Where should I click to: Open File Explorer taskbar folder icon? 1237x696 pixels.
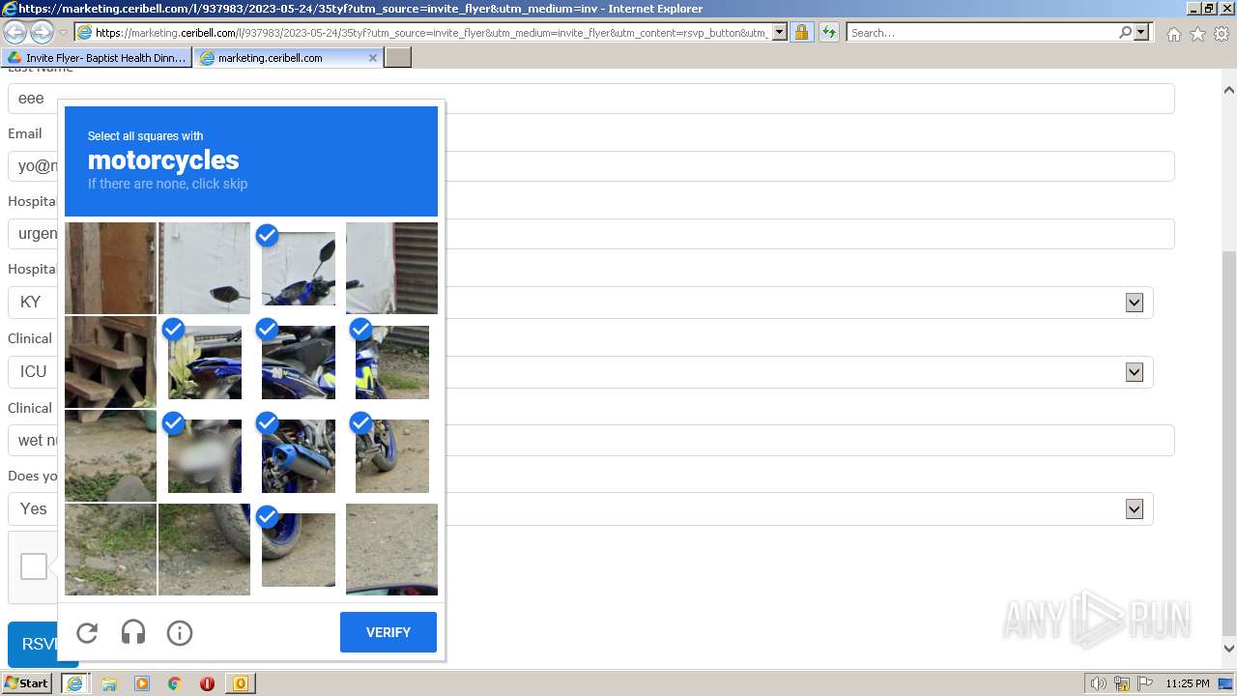pos(109,683)
